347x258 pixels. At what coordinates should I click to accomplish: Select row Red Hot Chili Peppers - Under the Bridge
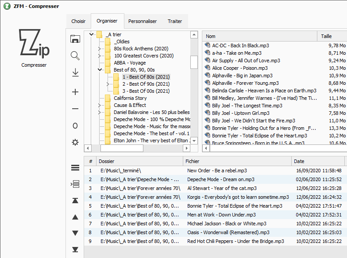pos(215,241)
